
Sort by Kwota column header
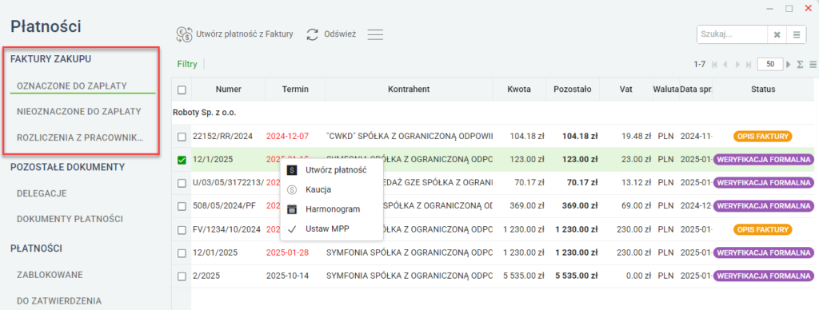point(519,89)
